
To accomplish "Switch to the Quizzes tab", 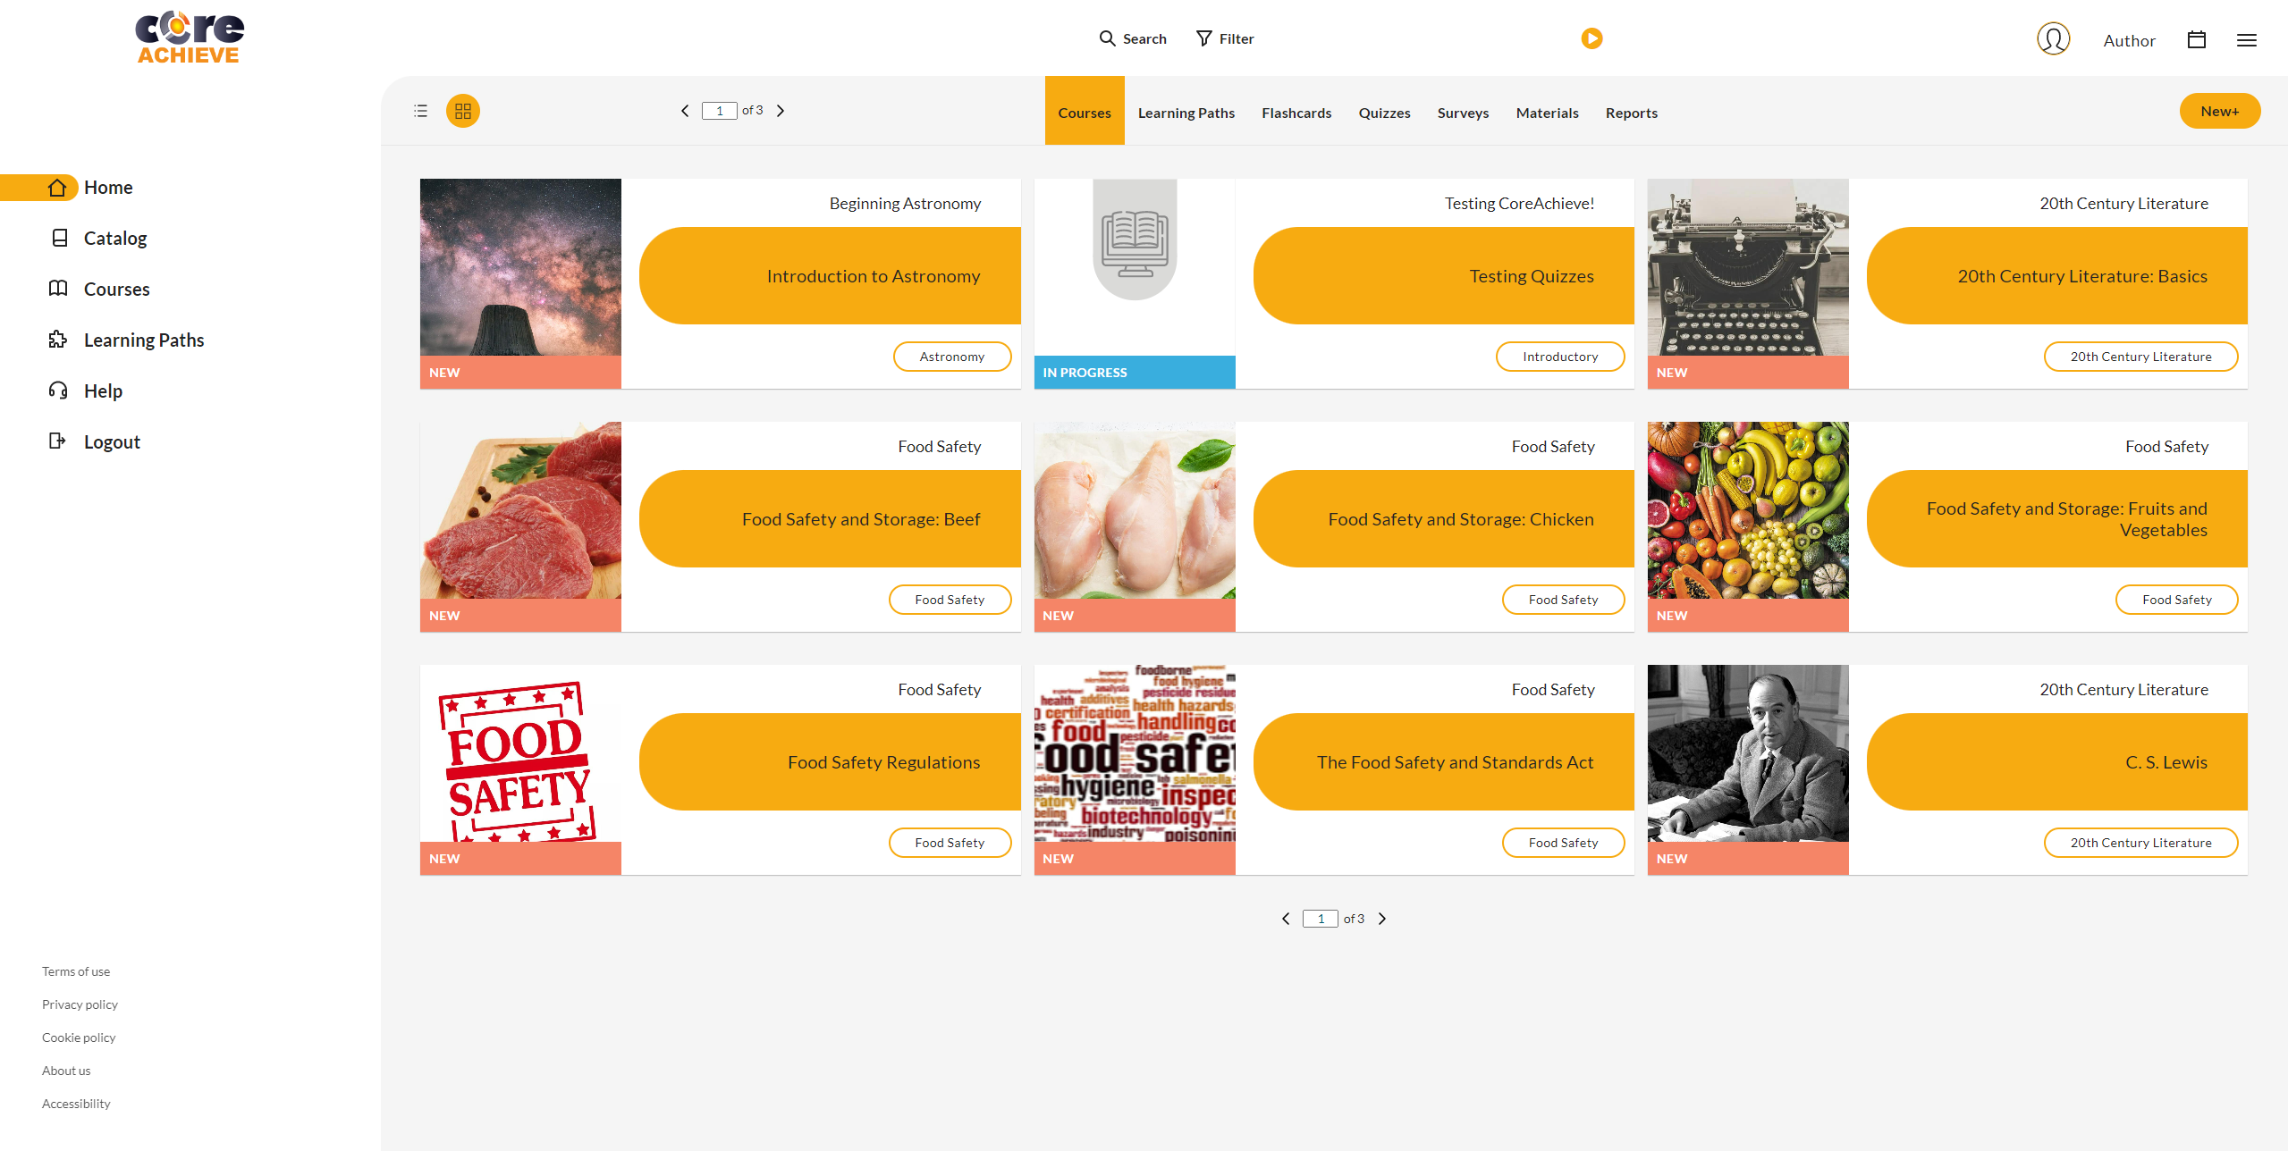I will [1383, 112].
